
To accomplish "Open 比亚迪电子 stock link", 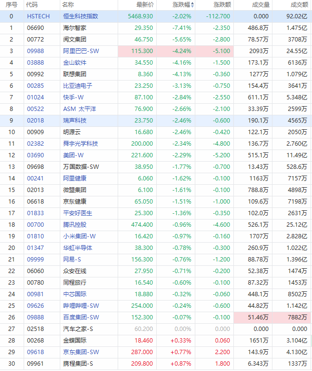I will (x=78, y=86).
